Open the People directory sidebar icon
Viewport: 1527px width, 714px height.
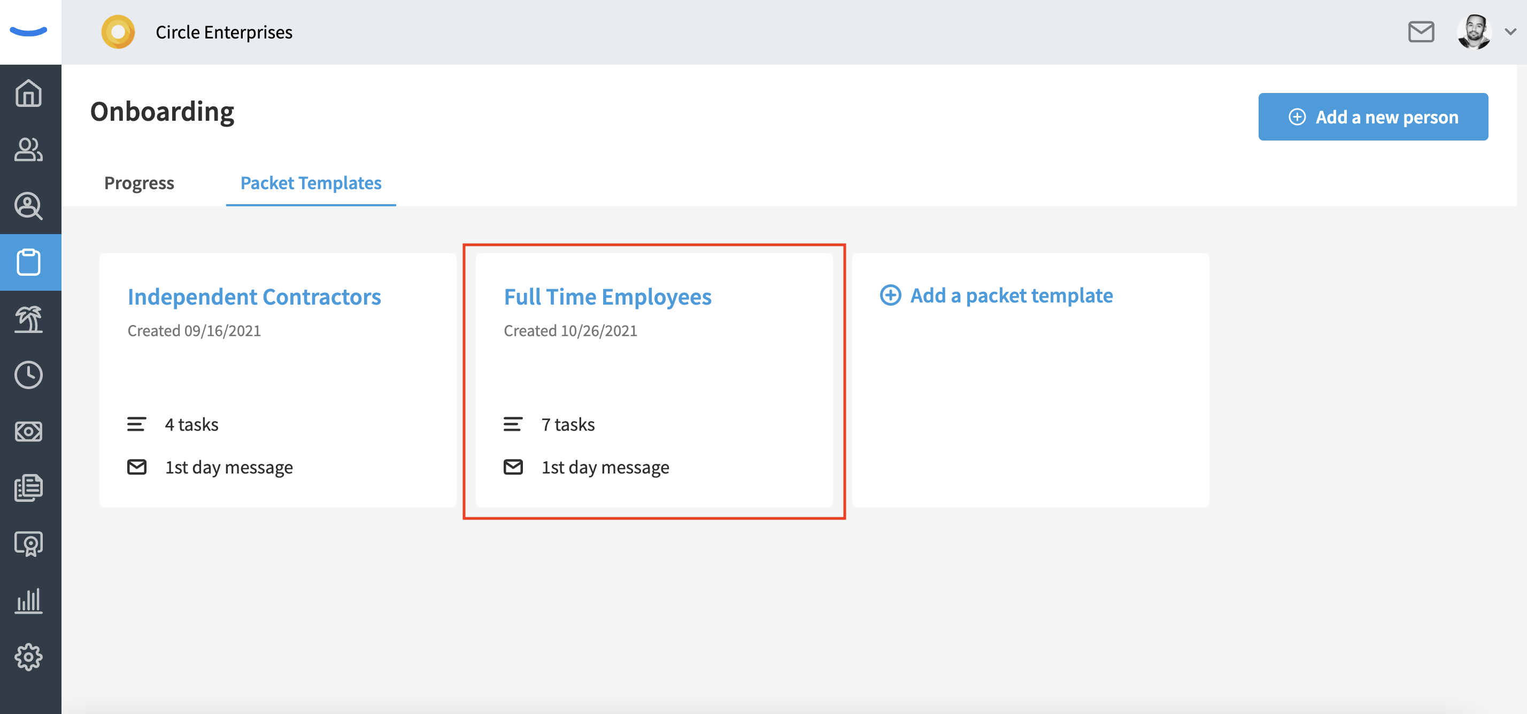tap(28, 149)
